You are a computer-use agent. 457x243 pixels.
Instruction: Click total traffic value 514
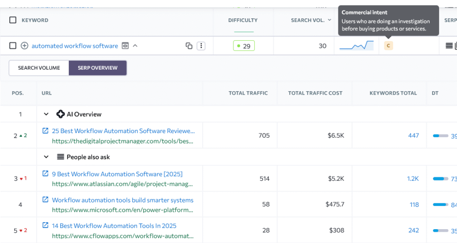(x=264, y=179)
